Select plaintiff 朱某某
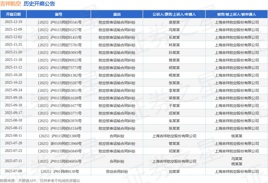This screenshot has height=183, width=268. 174,121
